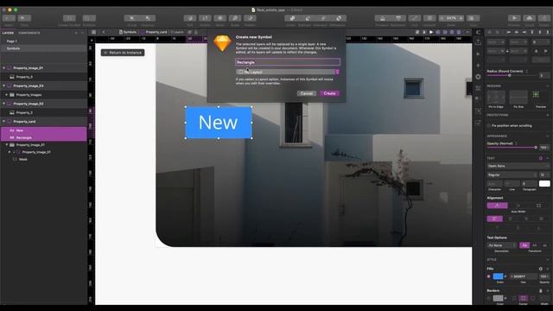Click the Preview play toolbar icon
This screenshot has width=553, height=311.
[514, 18]
